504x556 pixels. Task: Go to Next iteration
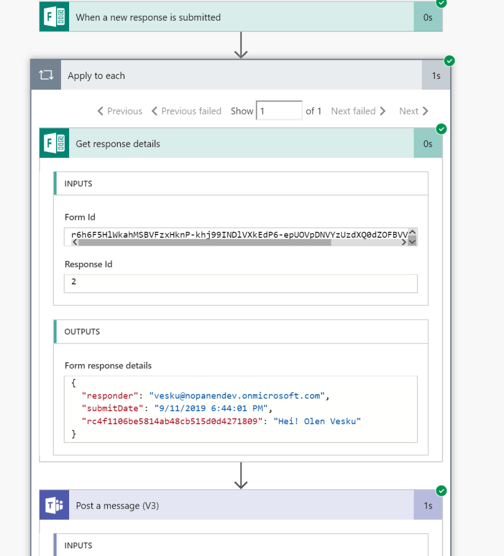(x=414, y=111)
